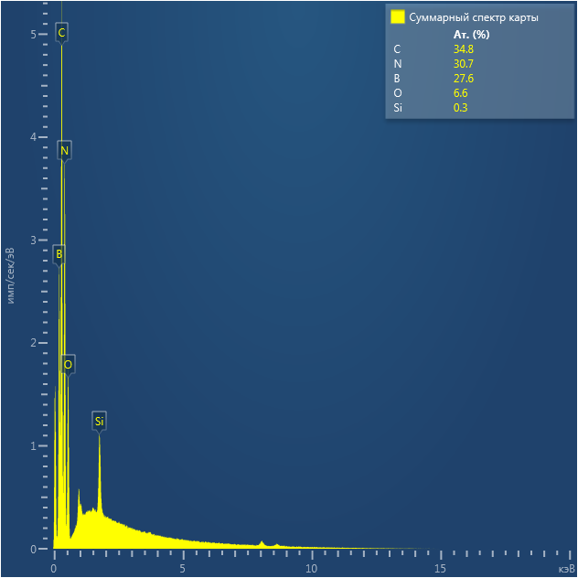Click the "имп/сек/эВ" y-axis title
The height and width of the screenshot is (578, 578).
point(11,274)
